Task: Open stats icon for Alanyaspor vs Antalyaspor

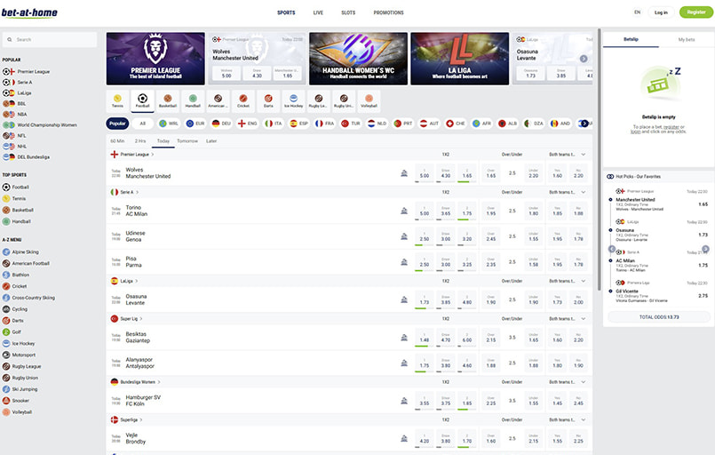Action: pyautogui.click(x=404, y=363)
